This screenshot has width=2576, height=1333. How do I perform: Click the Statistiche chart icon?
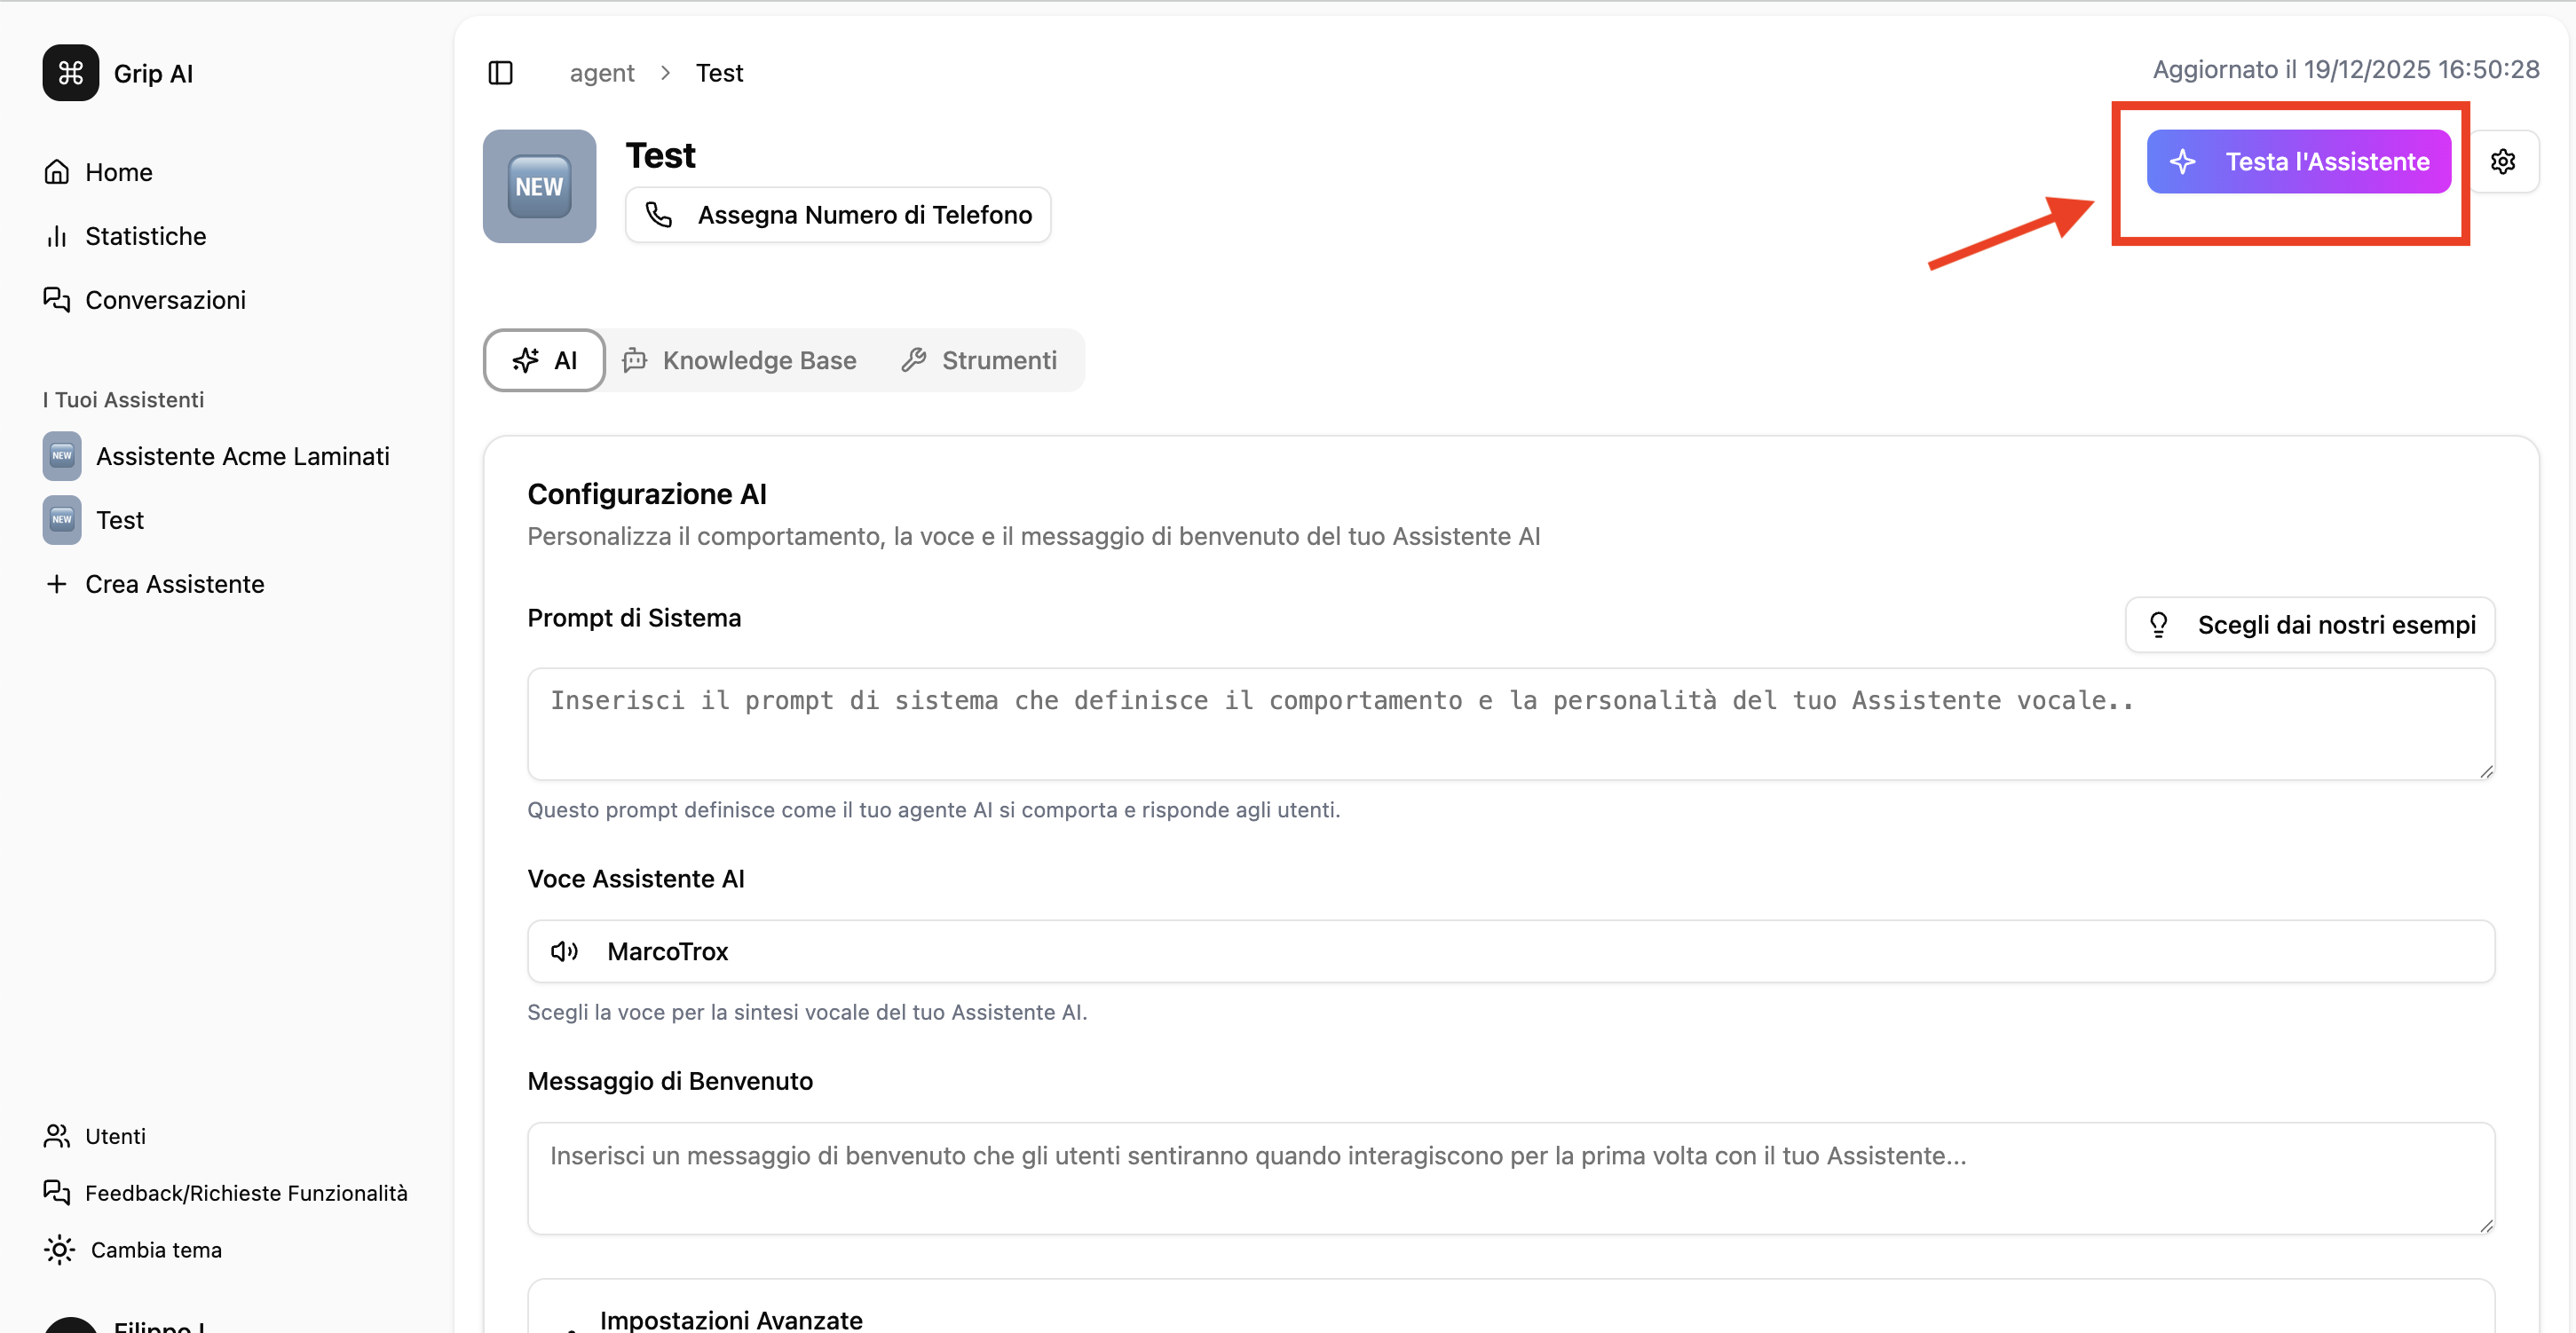point(57,235)
